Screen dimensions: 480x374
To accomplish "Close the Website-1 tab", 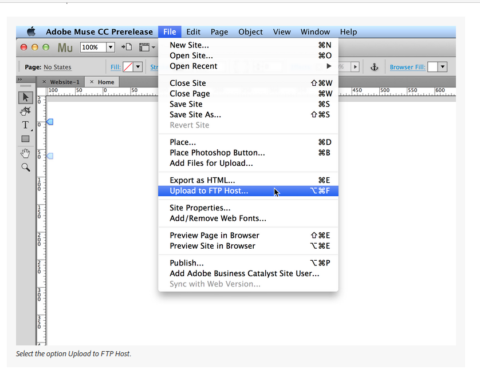I will click(44, 82).
